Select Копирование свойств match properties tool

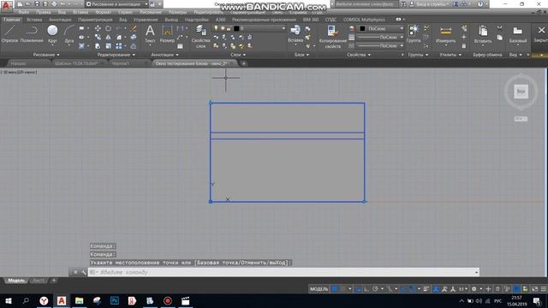332,36
